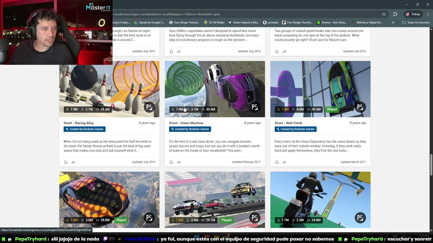
Task: Click share icon on top right card
Action: tap(284, 52)
